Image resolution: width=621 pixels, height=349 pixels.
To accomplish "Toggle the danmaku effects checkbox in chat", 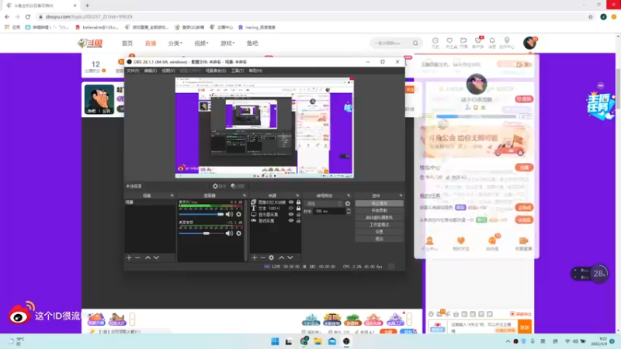I will click(512, 314).
